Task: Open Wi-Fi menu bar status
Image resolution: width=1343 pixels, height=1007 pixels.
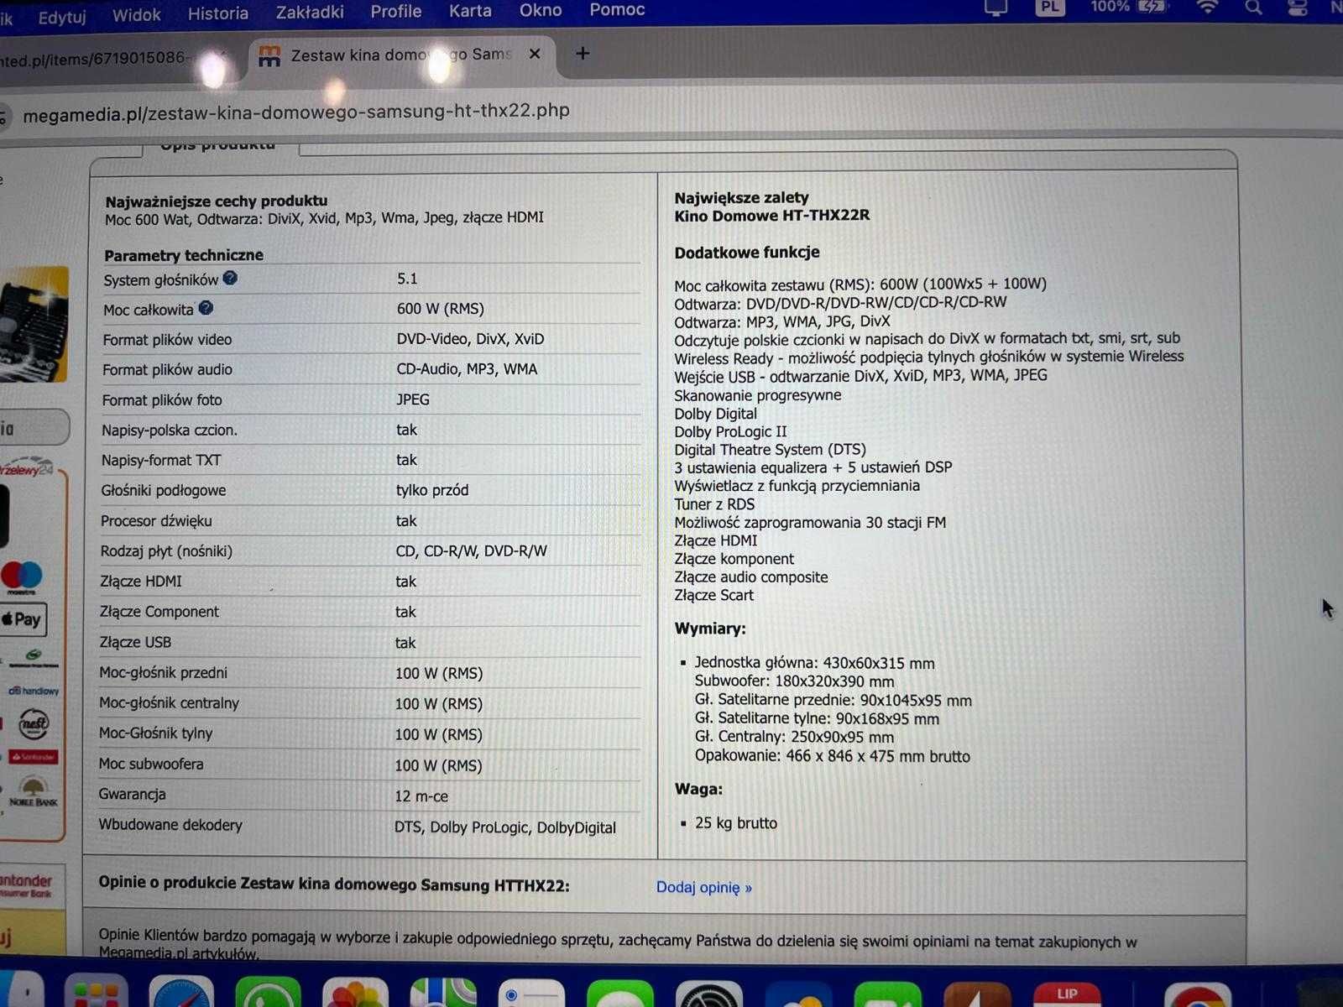Action: click(1208, 8)
